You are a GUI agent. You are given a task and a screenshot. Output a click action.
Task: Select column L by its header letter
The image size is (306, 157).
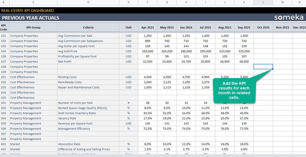[x=263, y=2]
